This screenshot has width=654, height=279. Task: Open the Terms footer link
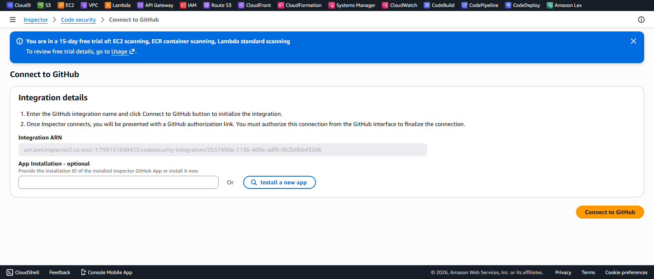click(588, 272)
